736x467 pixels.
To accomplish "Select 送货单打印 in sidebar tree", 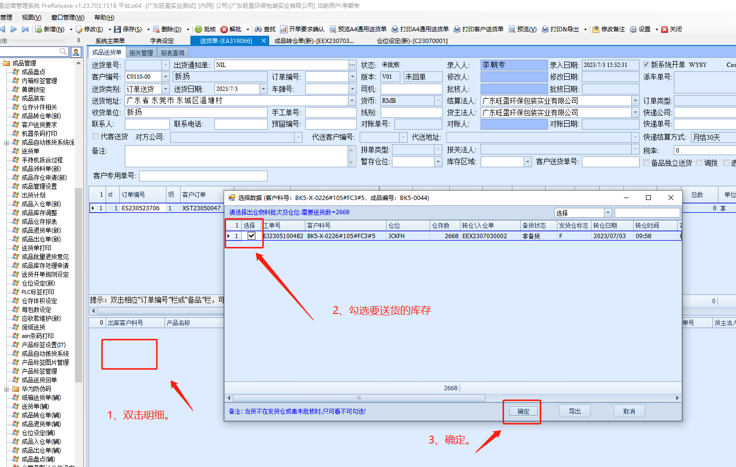I will (x=36, y=248).
